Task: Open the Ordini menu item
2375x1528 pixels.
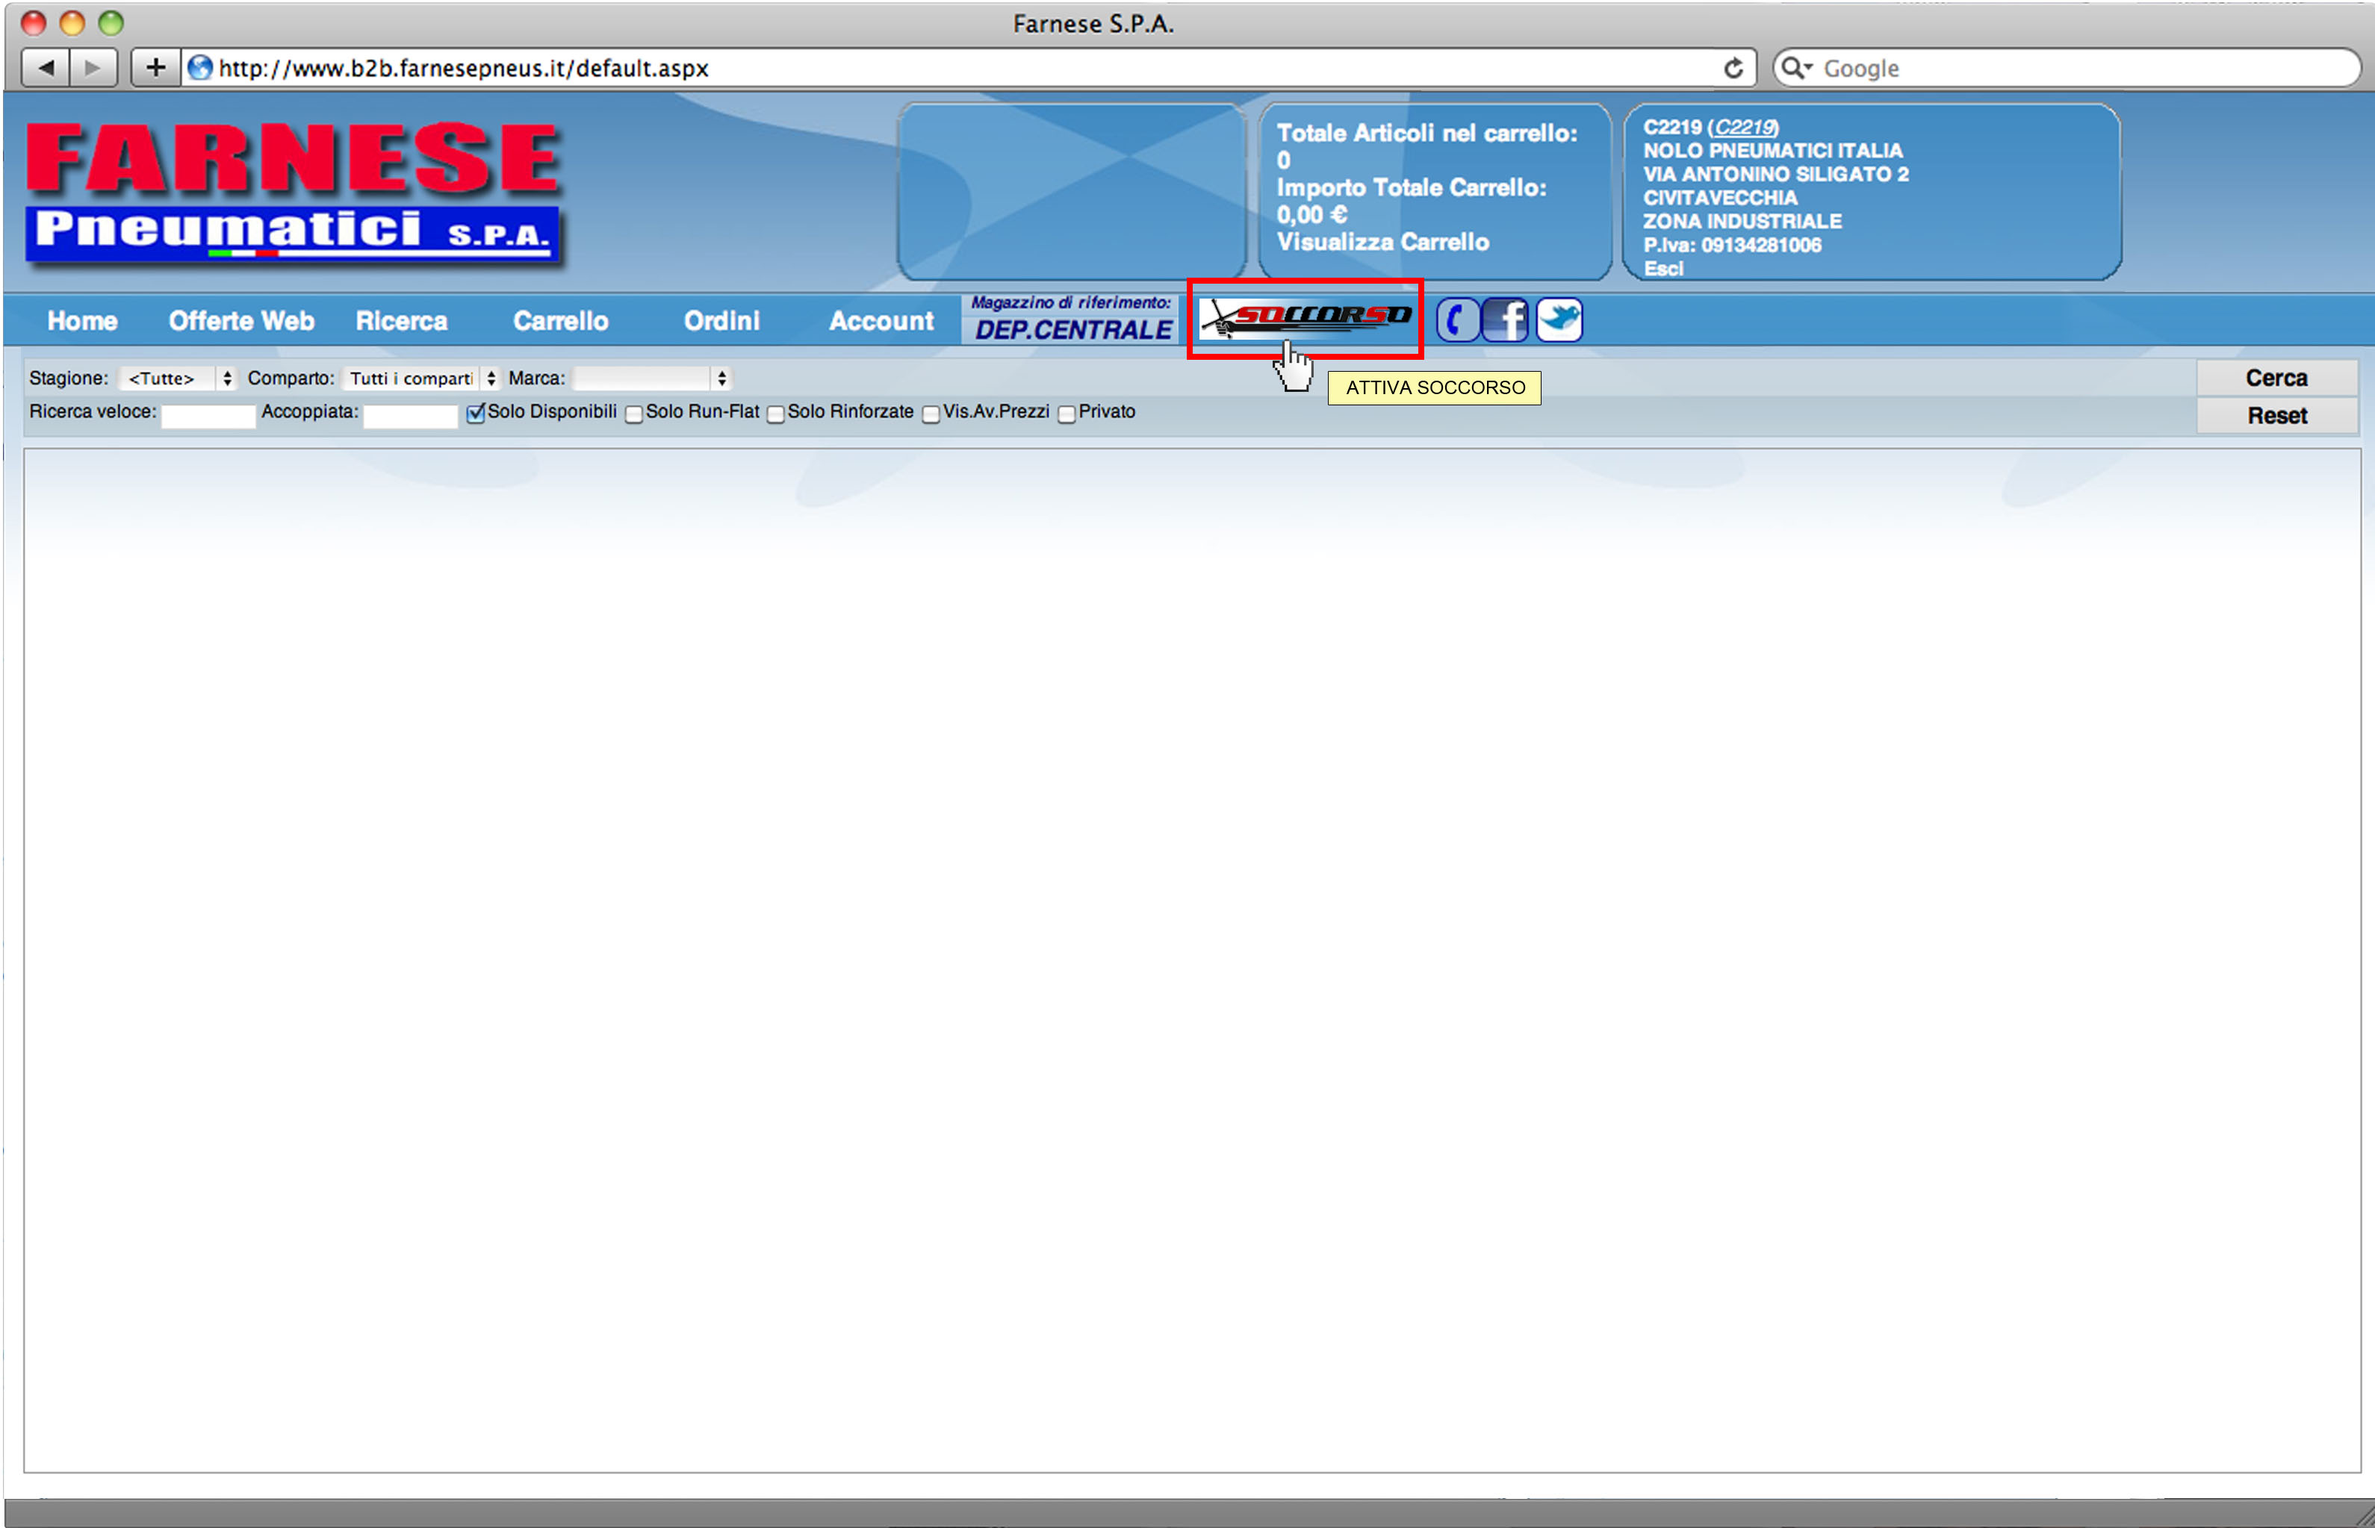Action: click(721, 320)
